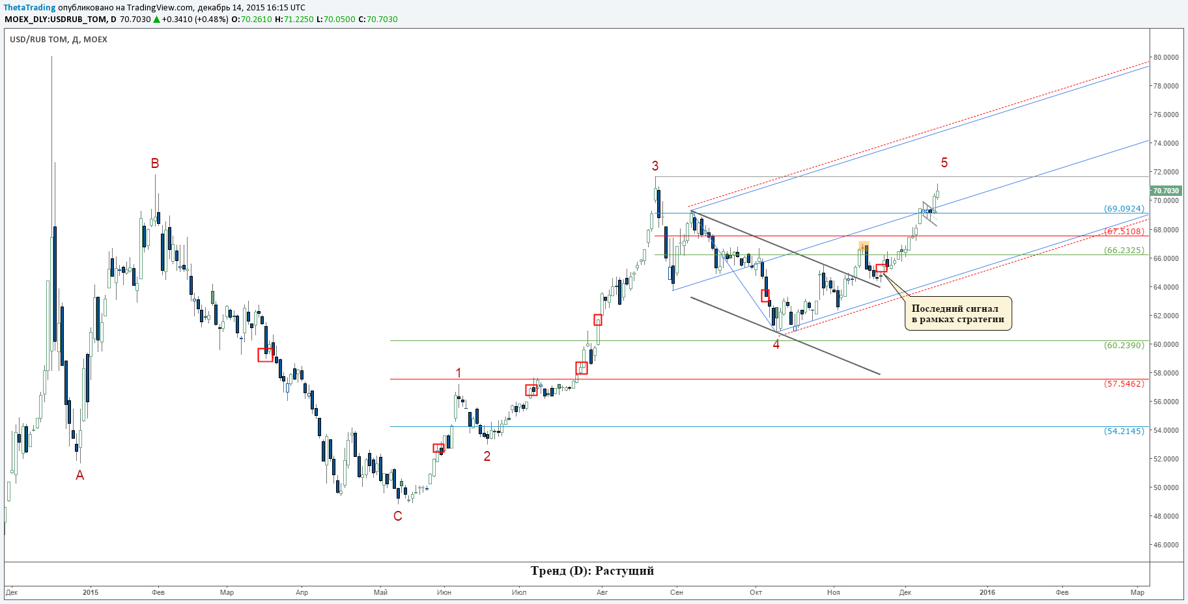Click the wave label A

coord(80,475)
